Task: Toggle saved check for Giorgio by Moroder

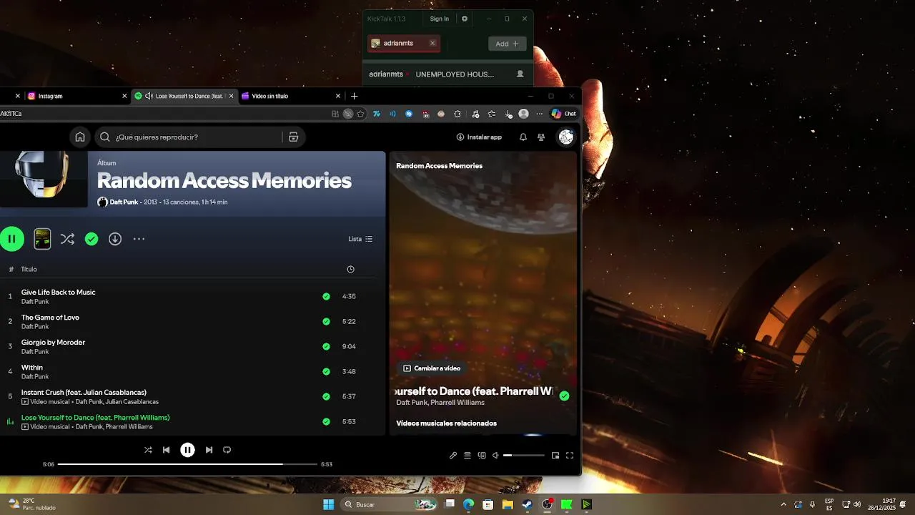Action: click(326, 346)
